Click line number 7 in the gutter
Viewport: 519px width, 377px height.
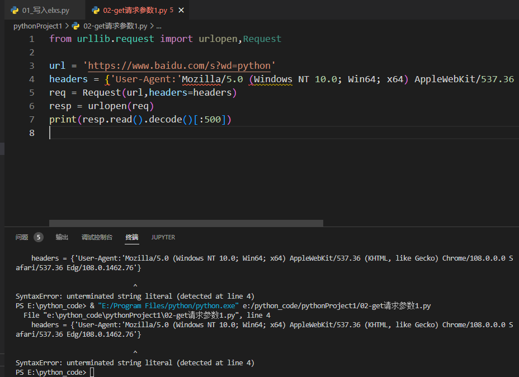[32, 120]
